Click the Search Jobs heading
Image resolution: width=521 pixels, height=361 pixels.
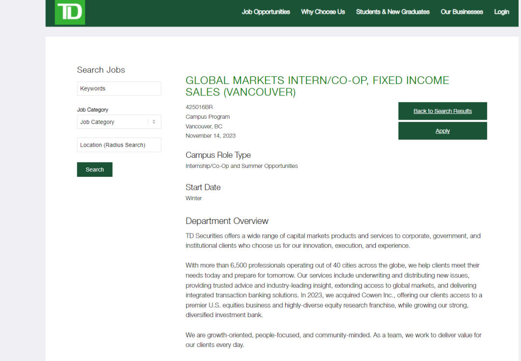101,70
